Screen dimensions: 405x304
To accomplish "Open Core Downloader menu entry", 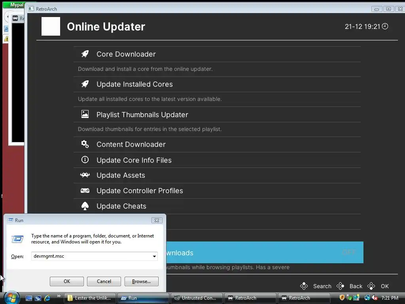I will [x=217, y=54].
